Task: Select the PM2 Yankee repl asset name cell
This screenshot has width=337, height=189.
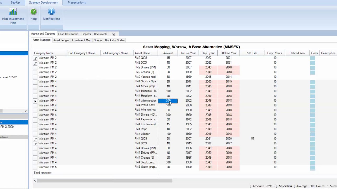Action: click(x=145, y=77)
